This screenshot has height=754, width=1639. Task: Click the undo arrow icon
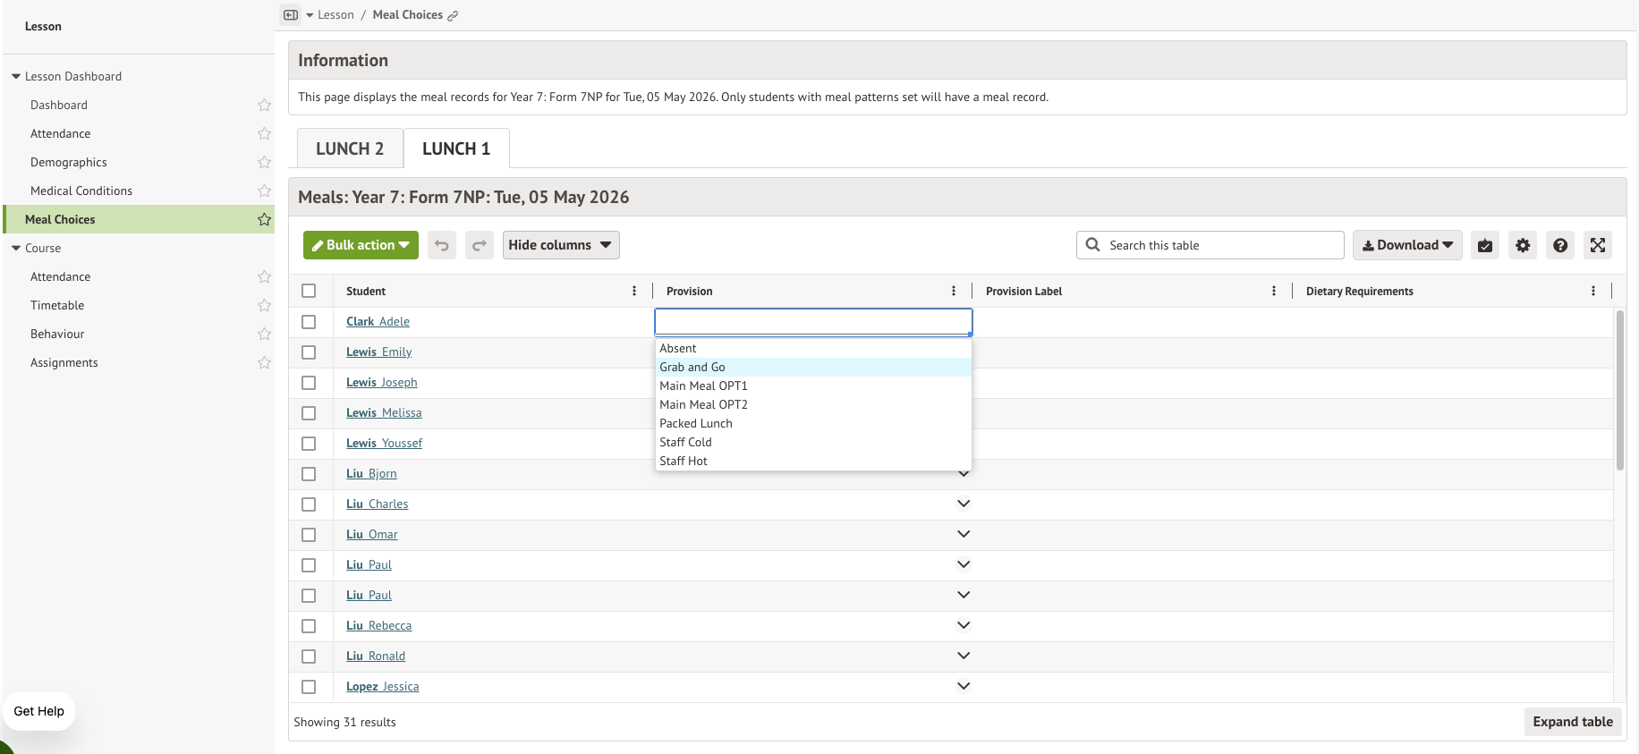click(x=442, y=245)
